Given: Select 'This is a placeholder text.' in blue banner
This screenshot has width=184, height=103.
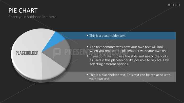Looking at the screenshot, I should (x=108, y=36).
